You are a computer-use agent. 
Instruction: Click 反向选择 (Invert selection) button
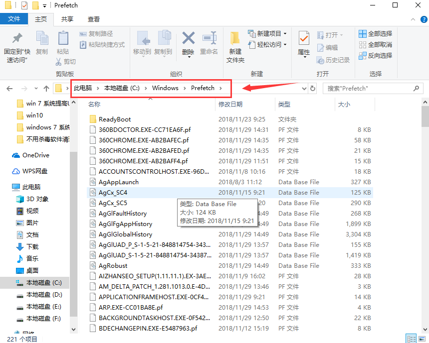(375, 56)
